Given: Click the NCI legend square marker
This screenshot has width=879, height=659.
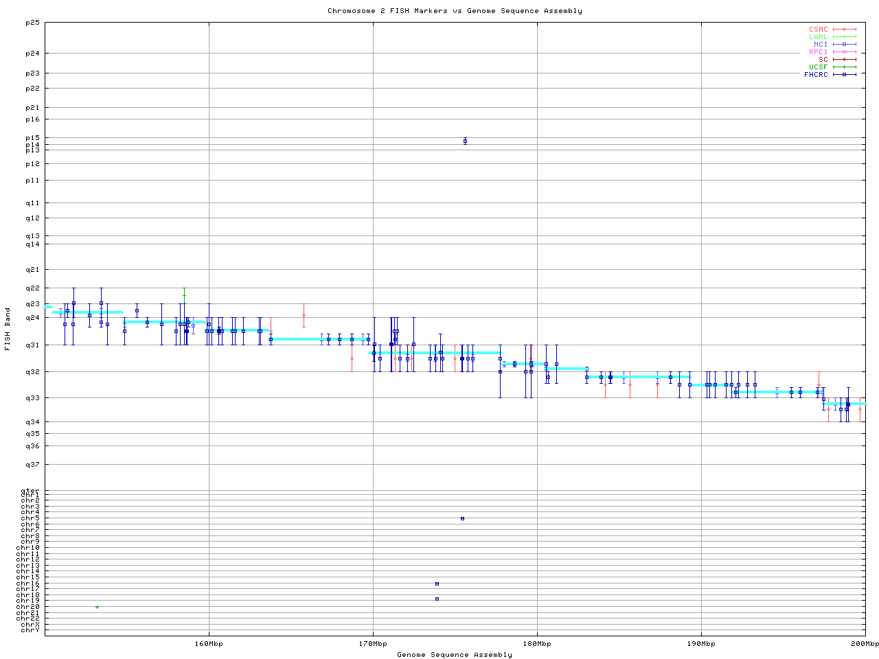Looking at the screenshot, I should 844,45.
